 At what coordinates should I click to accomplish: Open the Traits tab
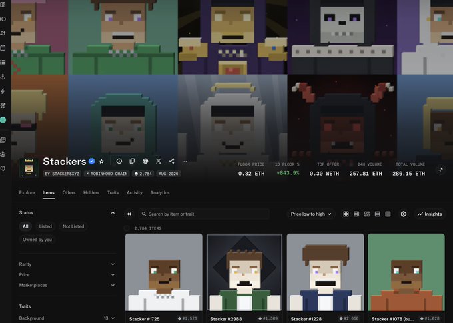click(113, 192)
